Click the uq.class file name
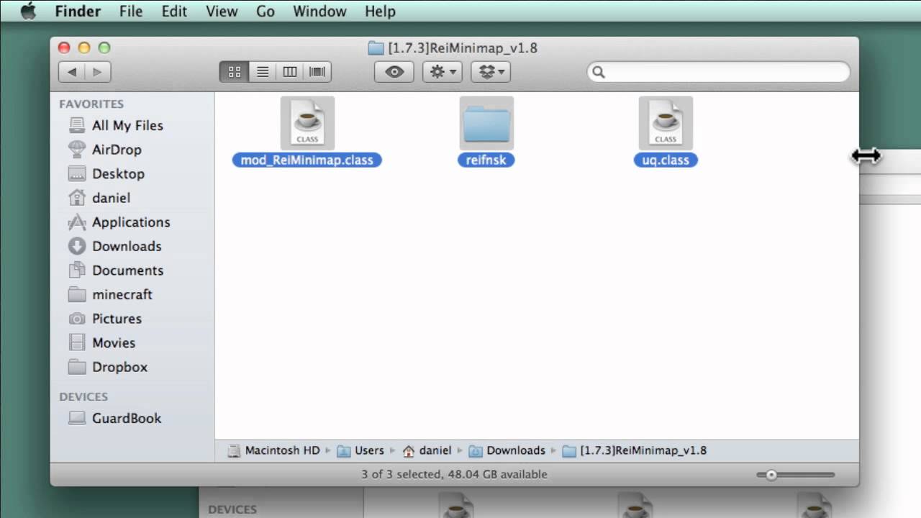The height and width of the screenshot is (518, 921). 666,160
